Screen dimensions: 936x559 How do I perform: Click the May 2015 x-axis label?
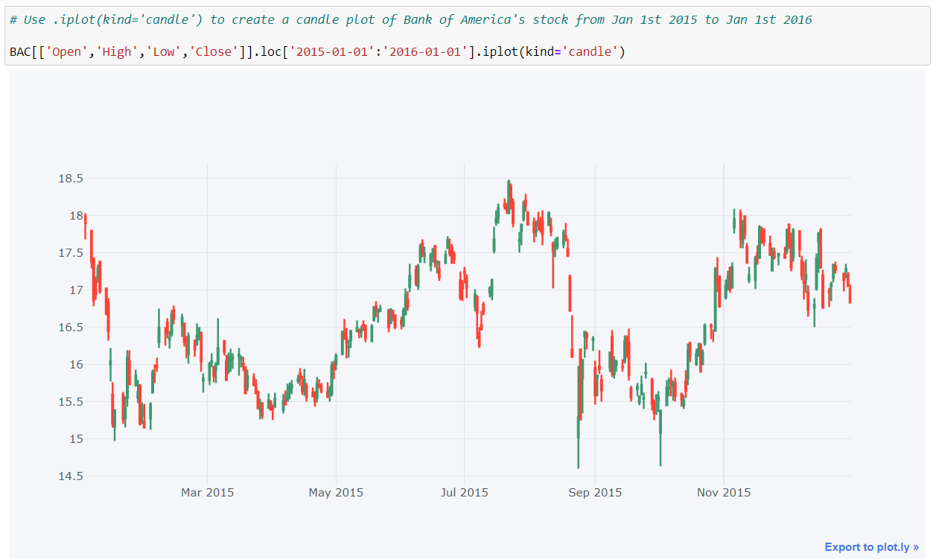(x=336, y=493)
